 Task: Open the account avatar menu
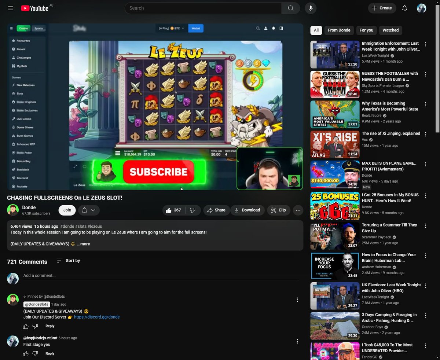point(421,8)
